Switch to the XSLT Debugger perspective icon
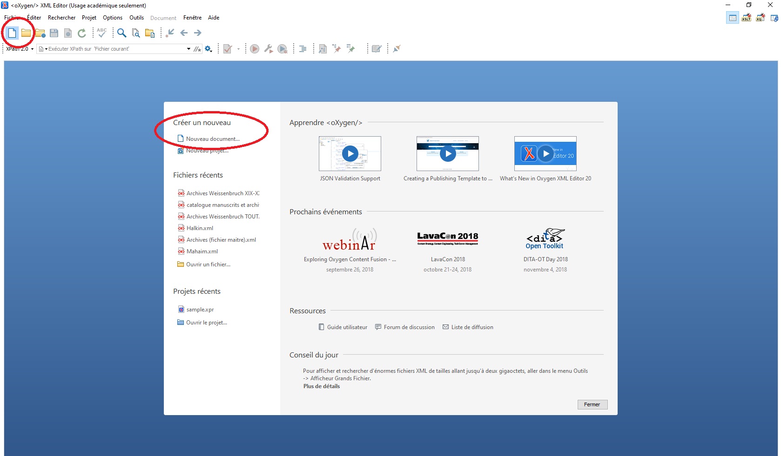The image size is (781, 456). click(x=747, y=18)
